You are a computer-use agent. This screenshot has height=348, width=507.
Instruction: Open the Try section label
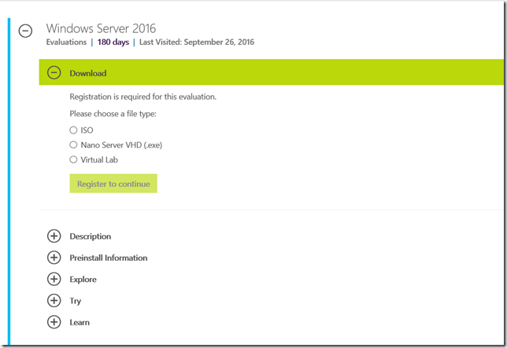(75, 301)
